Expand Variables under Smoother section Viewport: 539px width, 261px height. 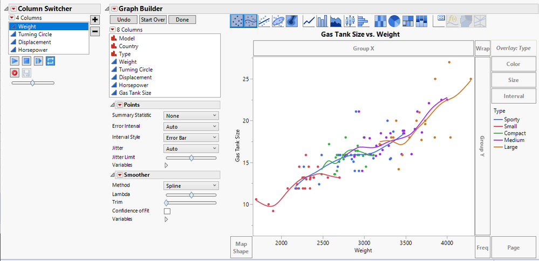coord(166,219)
